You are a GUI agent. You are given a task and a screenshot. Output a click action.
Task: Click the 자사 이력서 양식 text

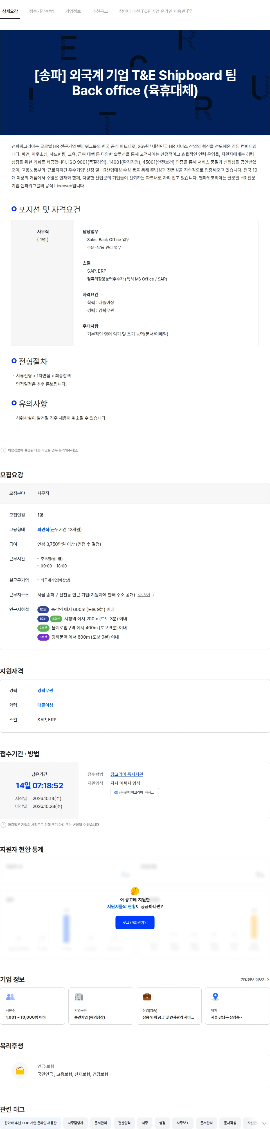click(x=125, y=783)
